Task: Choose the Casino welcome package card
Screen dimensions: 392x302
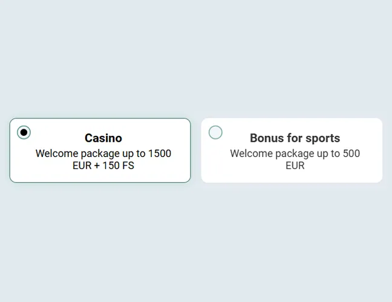Action: point(100,172)
